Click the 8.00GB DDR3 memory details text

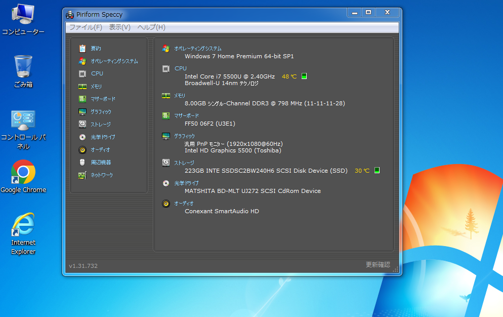pyautogui.click(x=265, y=103)
